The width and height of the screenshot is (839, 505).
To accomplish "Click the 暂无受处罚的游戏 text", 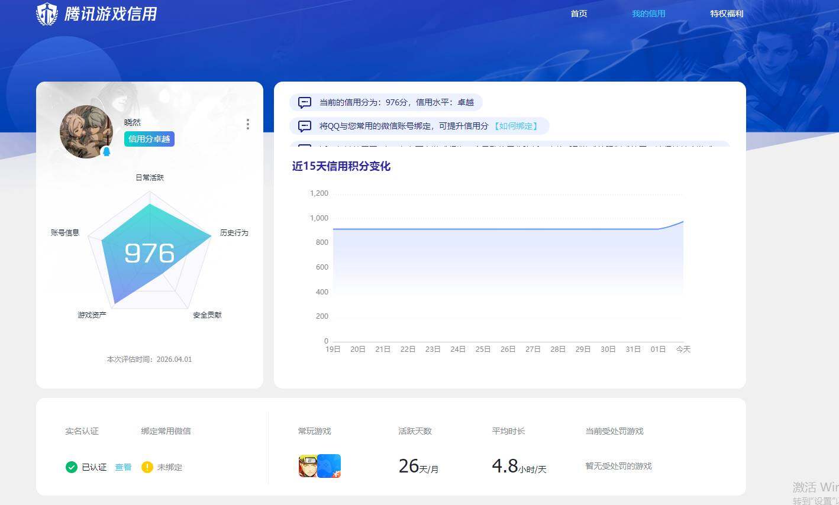I will [x=618, y=466].
